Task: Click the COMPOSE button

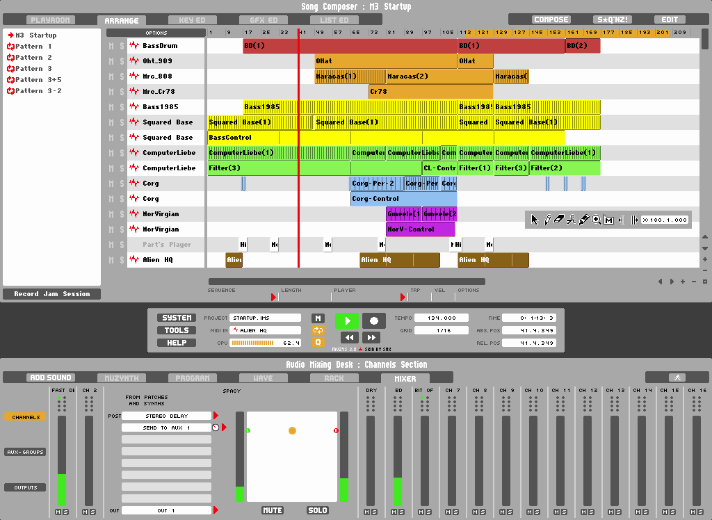Action: click(x=551, y=19)
